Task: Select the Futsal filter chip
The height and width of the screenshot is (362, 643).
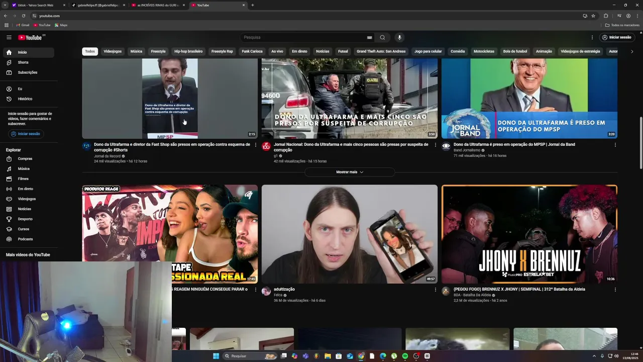Action: pos(343,51)
